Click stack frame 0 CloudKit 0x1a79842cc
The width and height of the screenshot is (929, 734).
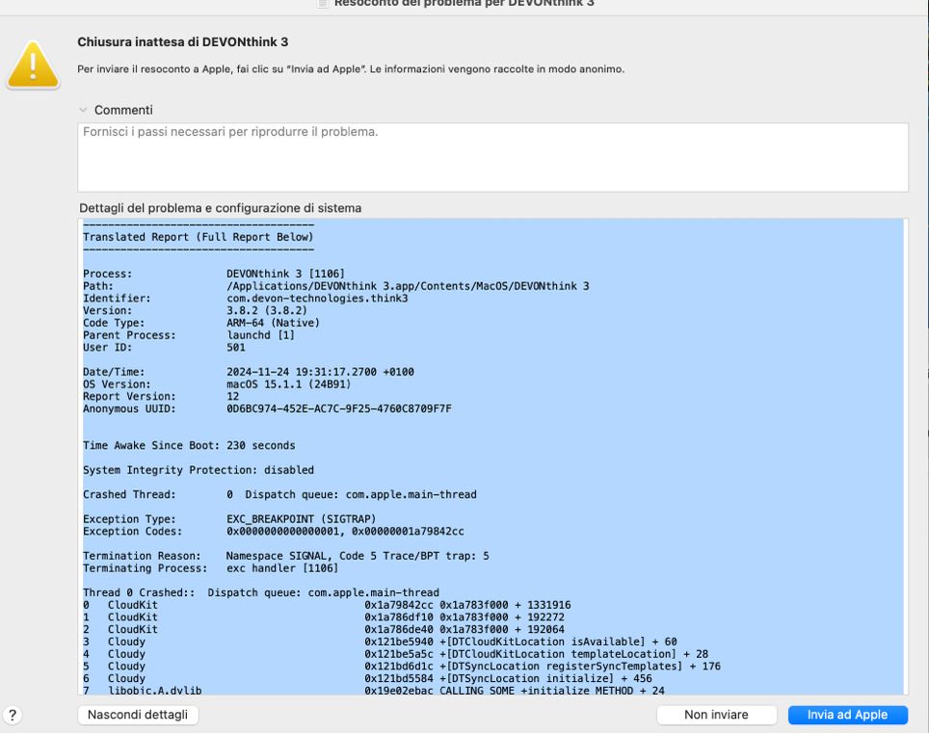pyautogui.click(x=327, y=605)
